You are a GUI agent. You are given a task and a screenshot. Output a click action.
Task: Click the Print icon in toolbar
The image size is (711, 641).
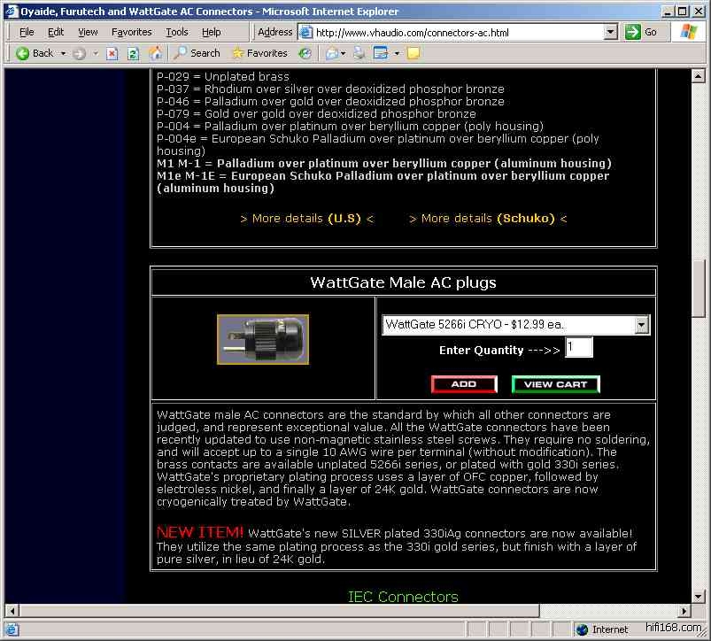(359, 53)
